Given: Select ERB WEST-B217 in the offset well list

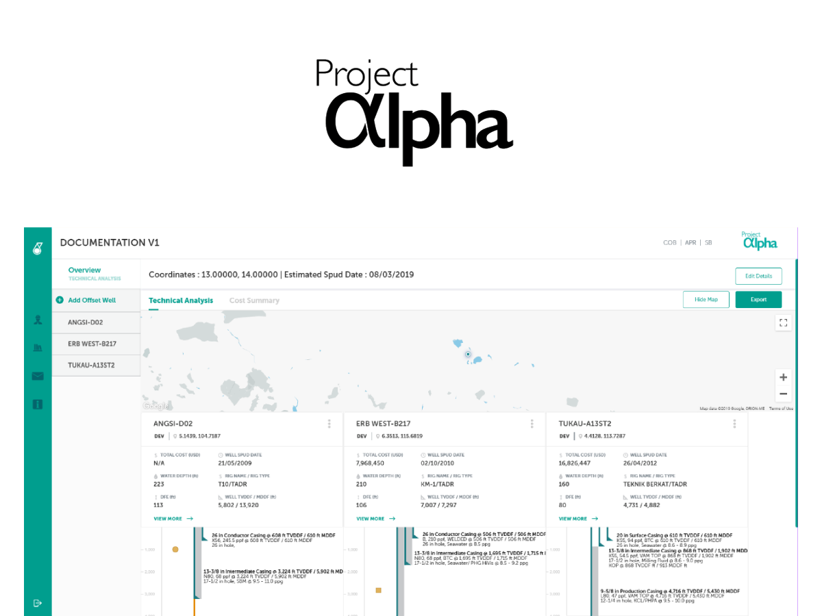Looking at the screenshot, I should click(x=96, y=344).
